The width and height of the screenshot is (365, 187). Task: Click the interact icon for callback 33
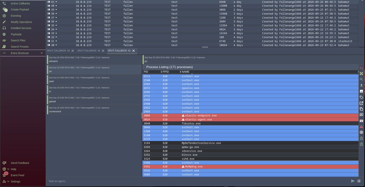49,33
